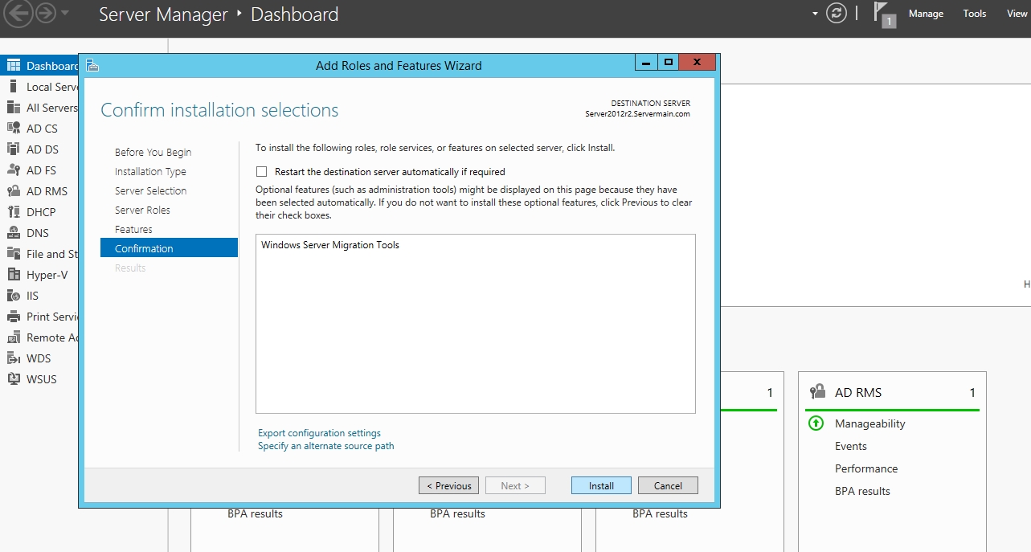Open the WSUS role icon
The image size is (1031, 552).
14,379
